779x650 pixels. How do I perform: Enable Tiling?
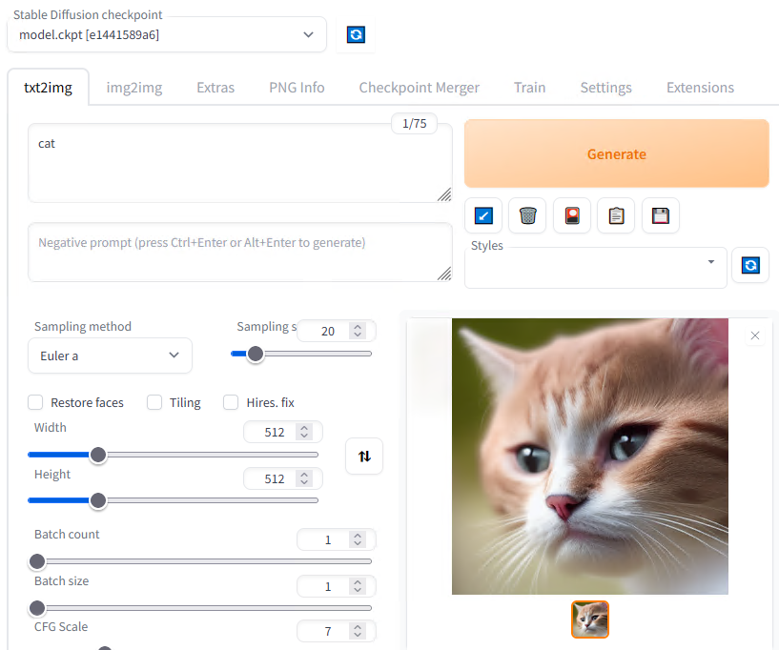point(154,402)
